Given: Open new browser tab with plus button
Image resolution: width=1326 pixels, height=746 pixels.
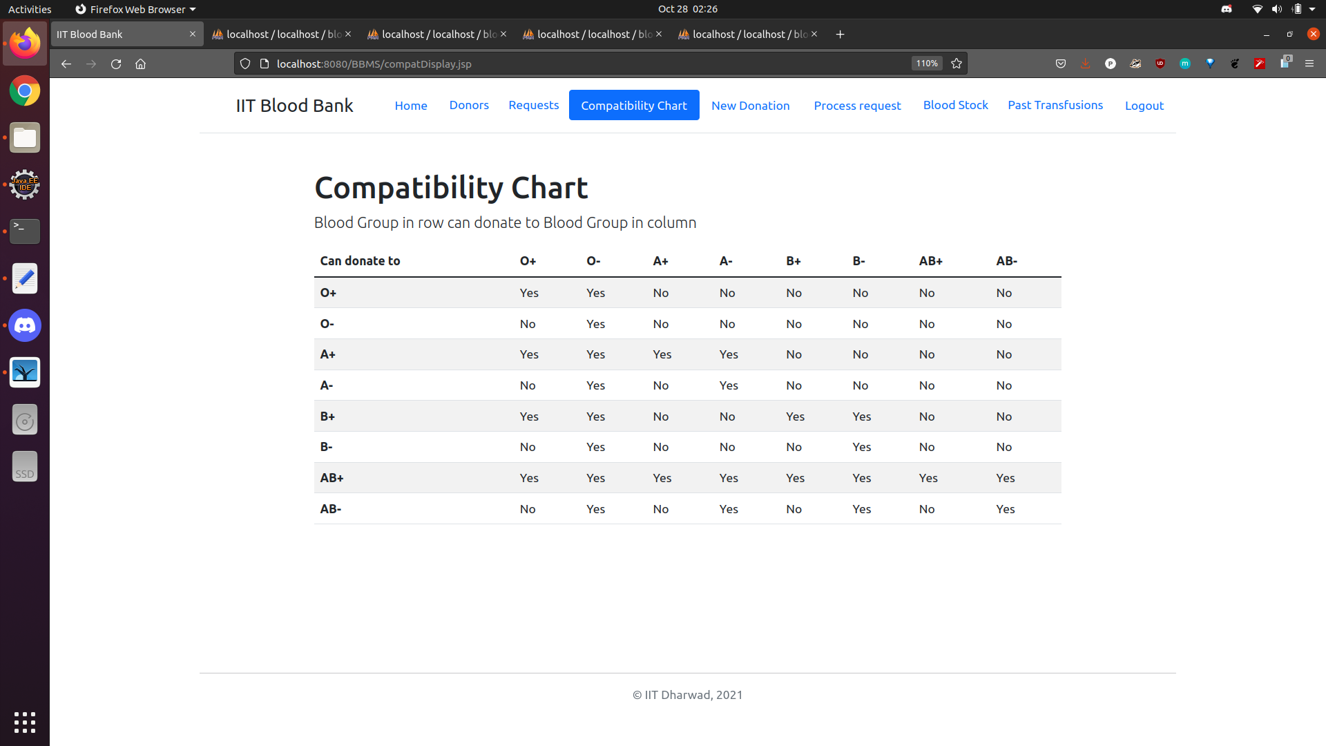Looking at the screenshot, I should coord(840,34).
